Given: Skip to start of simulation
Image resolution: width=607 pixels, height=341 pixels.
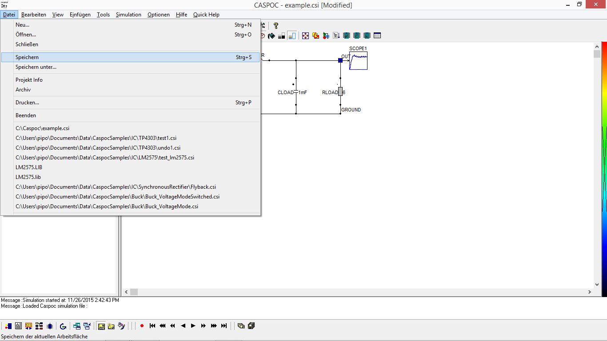Looking at the screenshot, I should (x=152, y=326).
